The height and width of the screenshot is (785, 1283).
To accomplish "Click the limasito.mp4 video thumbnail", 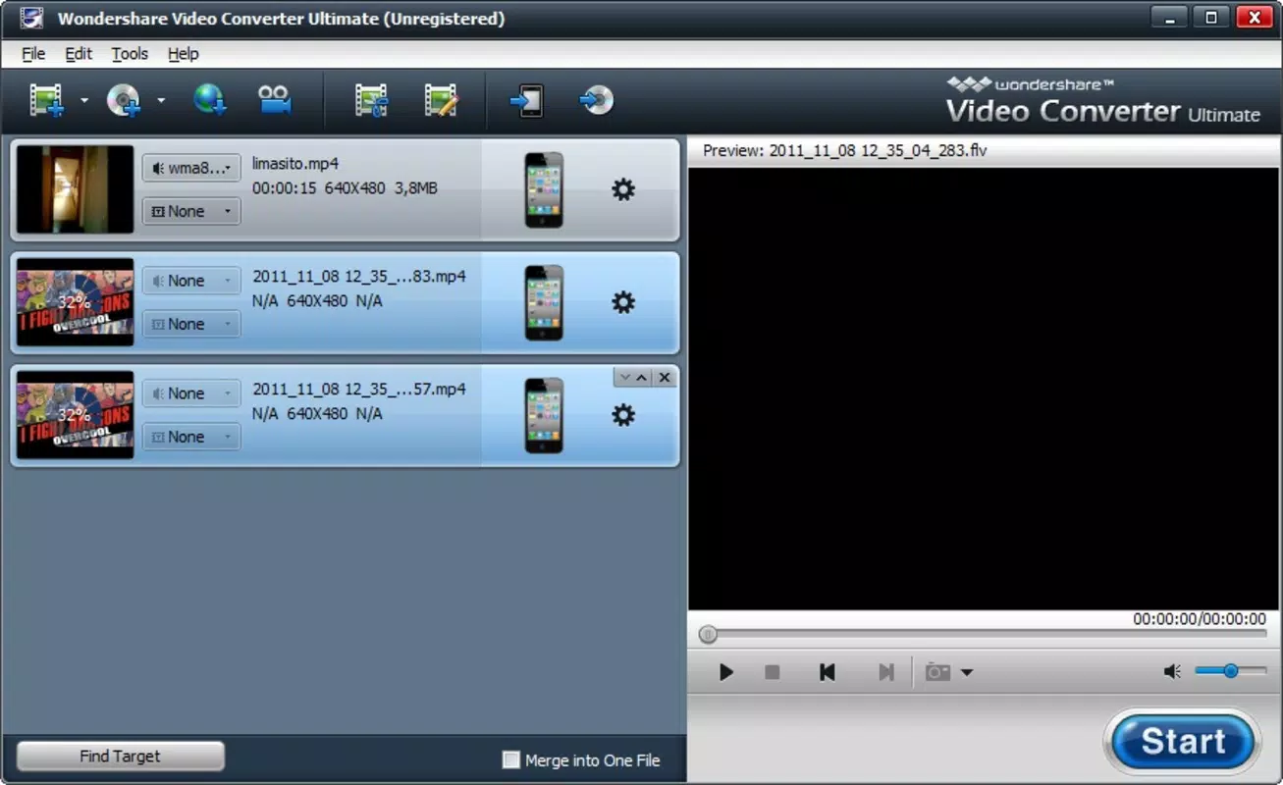I will [75, 189].
